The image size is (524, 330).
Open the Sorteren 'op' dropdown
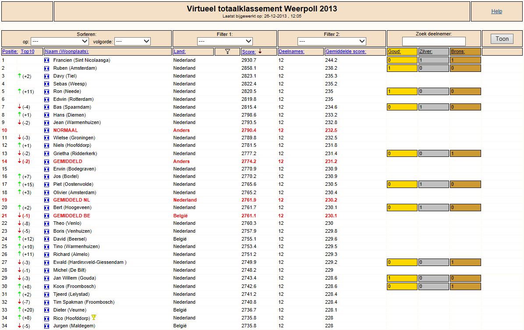click(60, 42)
